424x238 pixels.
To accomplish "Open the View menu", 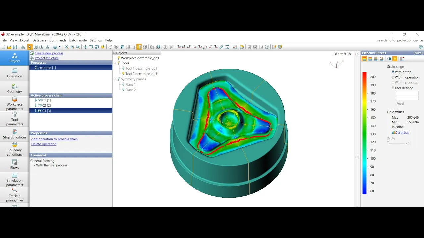I will 13,40.
